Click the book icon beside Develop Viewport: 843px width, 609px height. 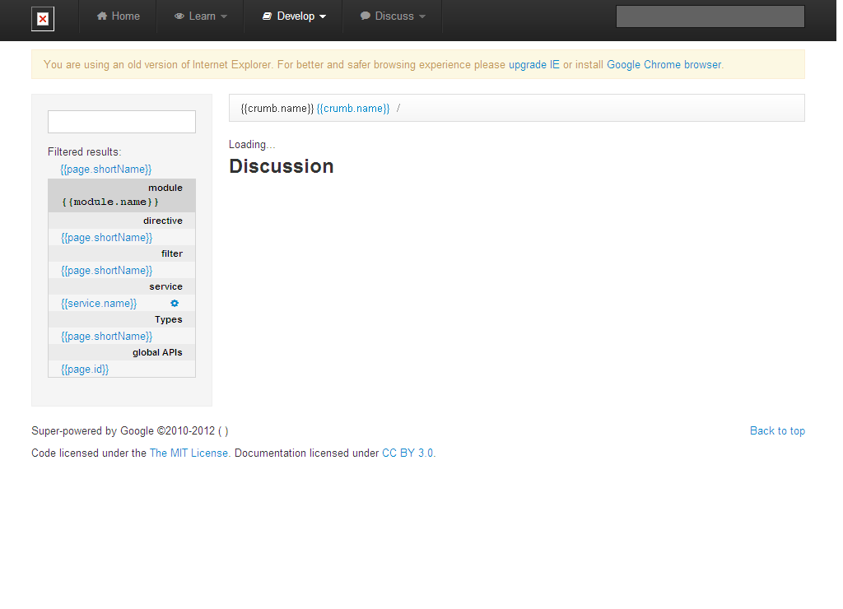click(268, 16)
